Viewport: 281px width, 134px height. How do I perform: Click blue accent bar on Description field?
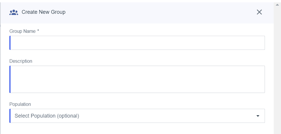(10, 79)
